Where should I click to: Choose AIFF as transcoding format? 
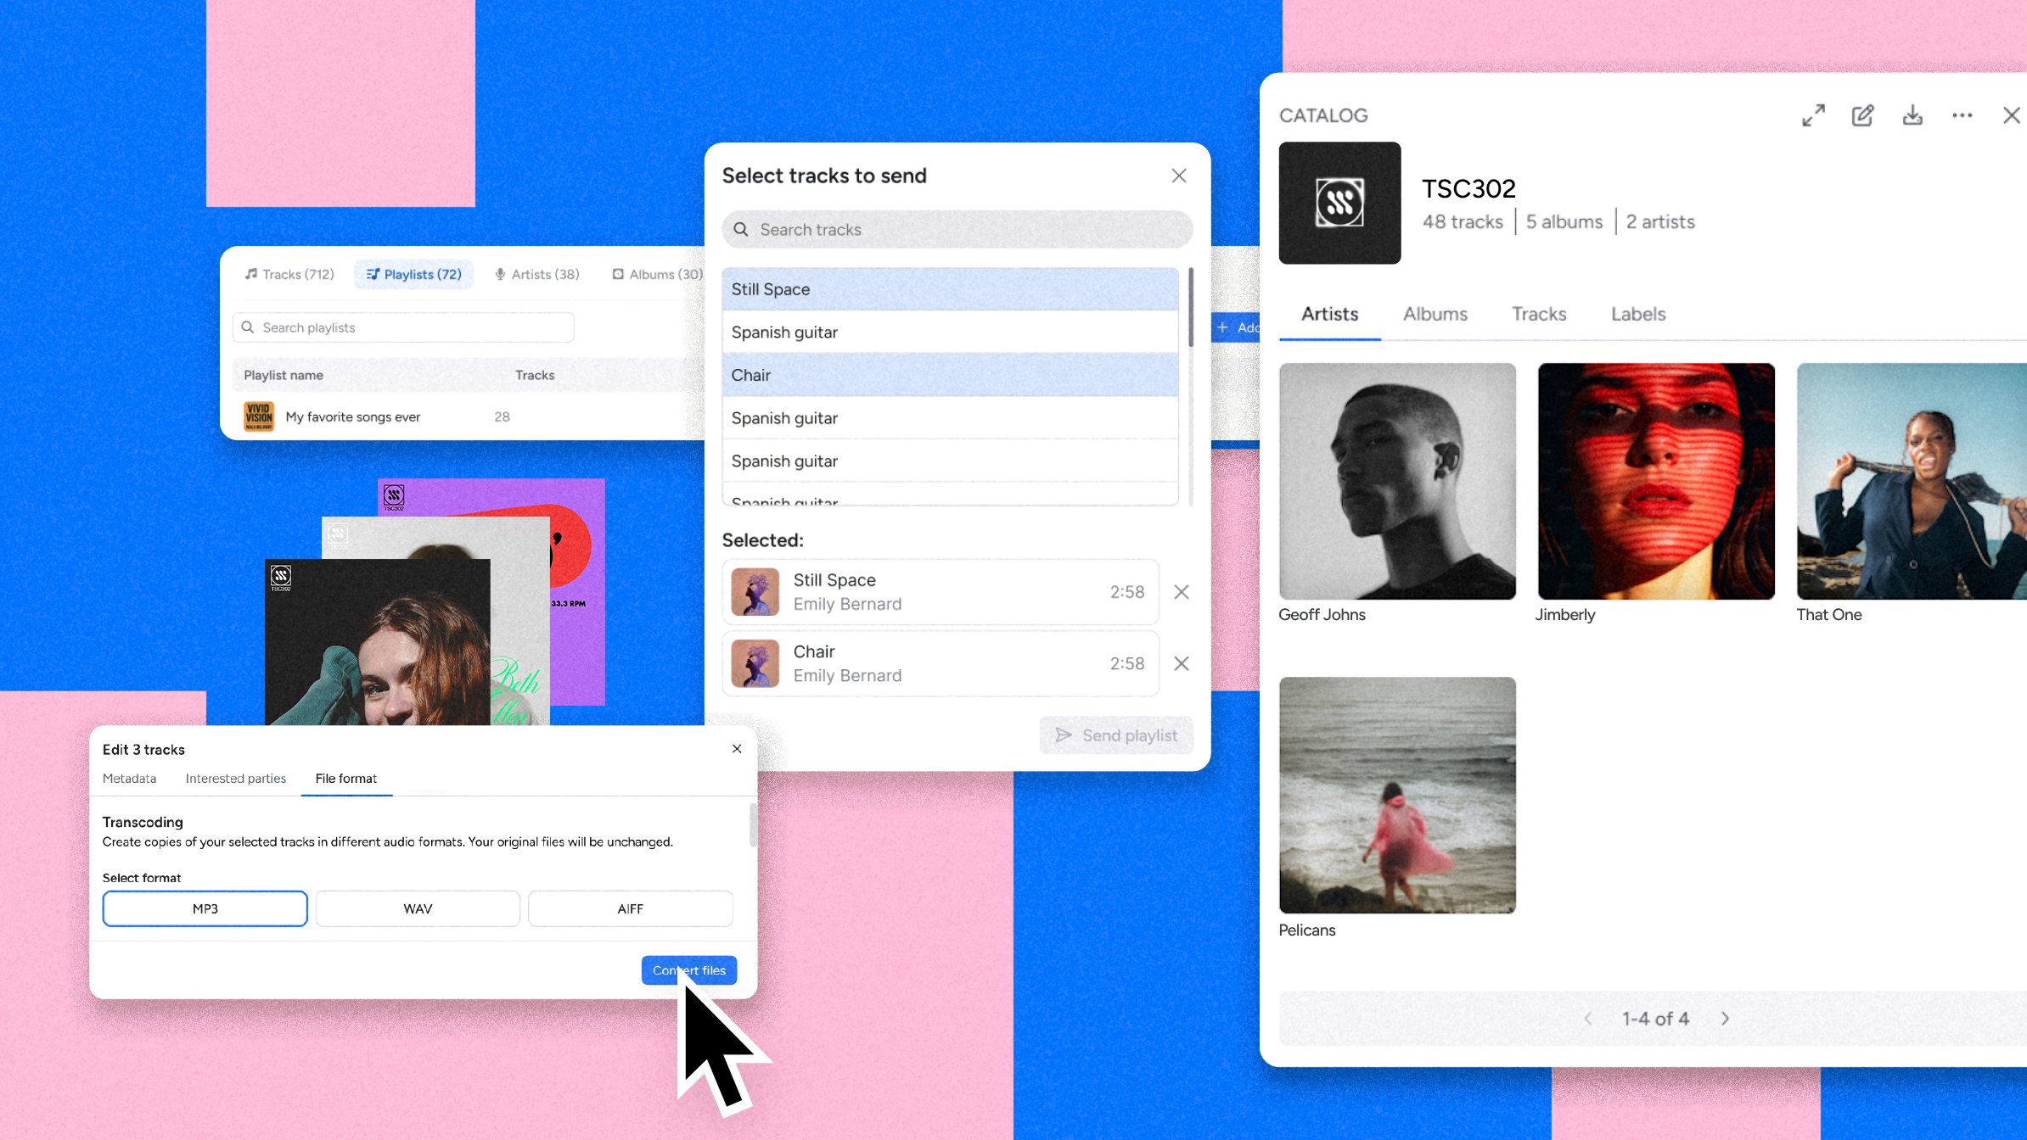click(x=631, y=908)
